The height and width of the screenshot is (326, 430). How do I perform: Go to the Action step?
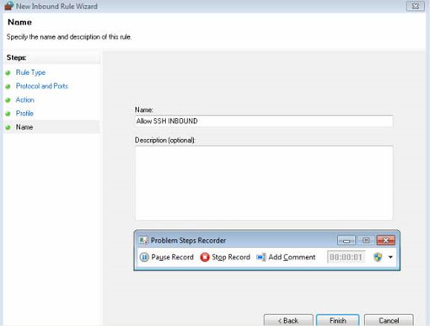tap(24, 99)
